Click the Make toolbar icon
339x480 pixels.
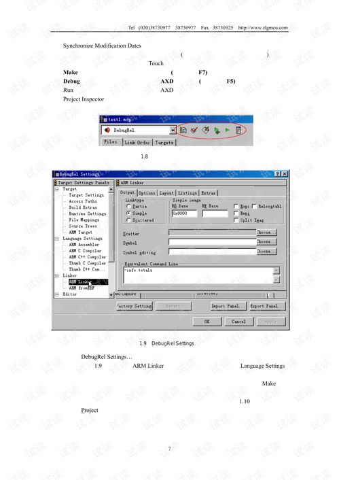pyautogui.click(x=206, y=130)
